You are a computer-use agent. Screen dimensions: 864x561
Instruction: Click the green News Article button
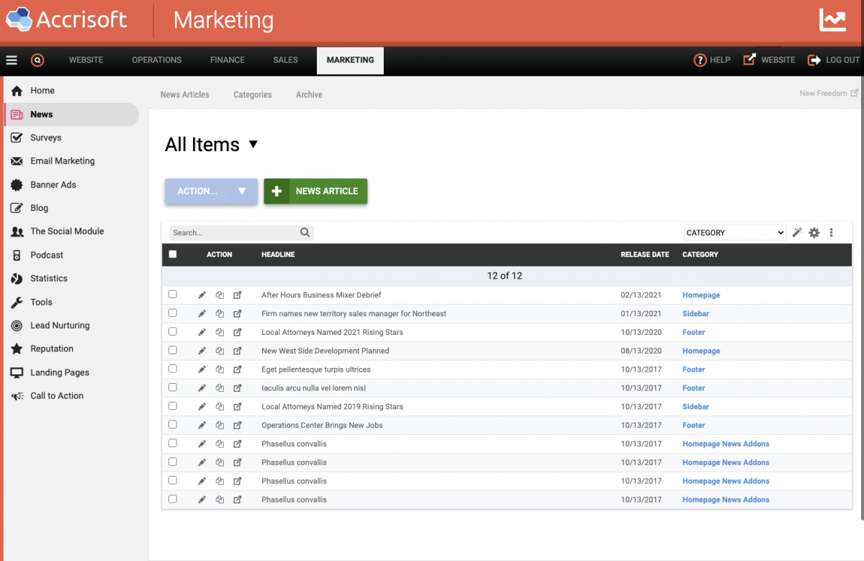coord(315,192)
